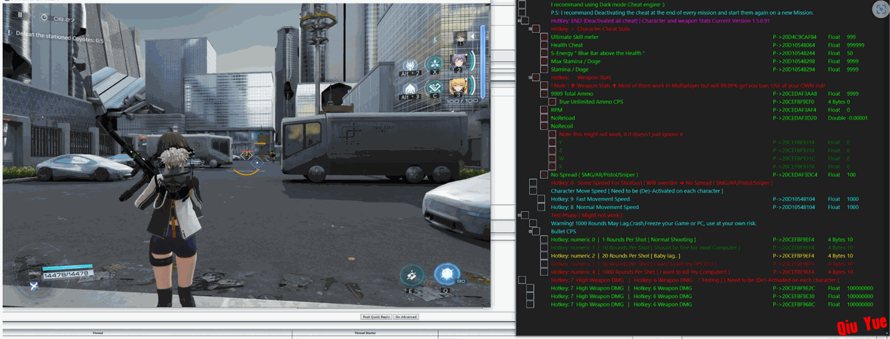The width and height of the screenshot is (890, 339).
Task: Toggle the NoReload checkbox
Action: coord(544,118)
